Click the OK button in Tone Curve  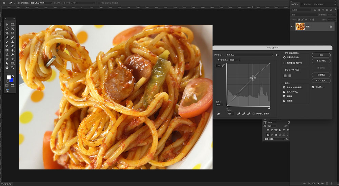click(x=321, y=55)
